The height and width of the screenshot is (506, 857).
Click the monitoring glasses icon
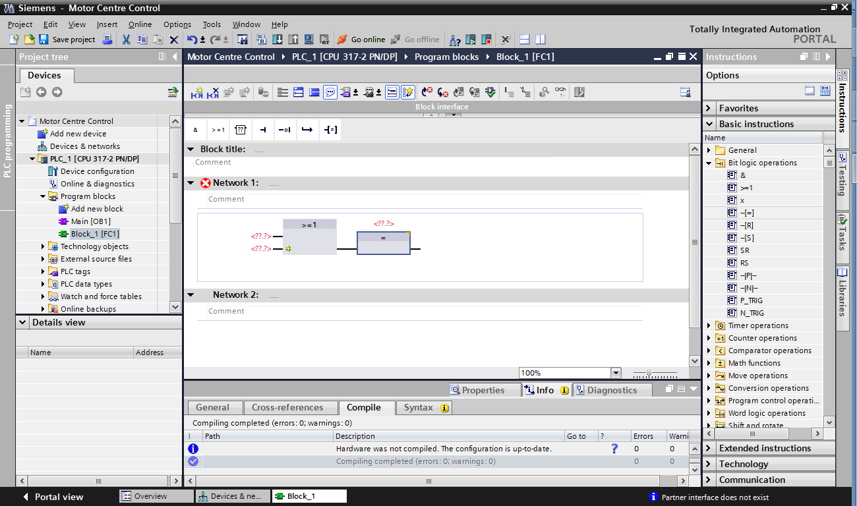pos(560,92)
